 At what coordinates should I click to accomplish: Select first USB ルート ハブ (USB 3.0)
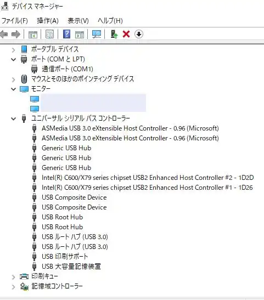[x=75, y=237]
